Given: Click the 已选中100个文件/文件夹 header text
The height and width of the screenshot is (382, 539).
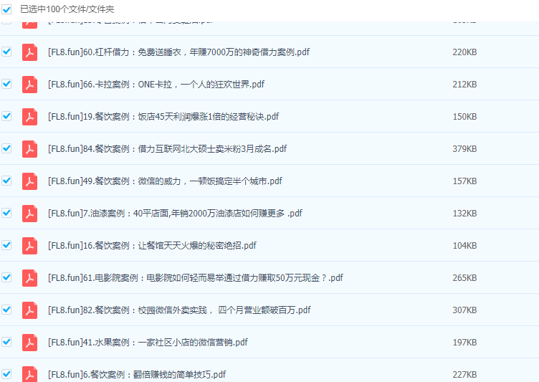Looking at the screenshot, I should click(67, 9).
